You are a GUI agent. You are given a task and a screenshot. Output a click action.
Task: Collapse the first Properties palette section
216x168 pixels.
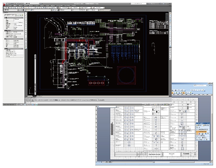[22, 18]
